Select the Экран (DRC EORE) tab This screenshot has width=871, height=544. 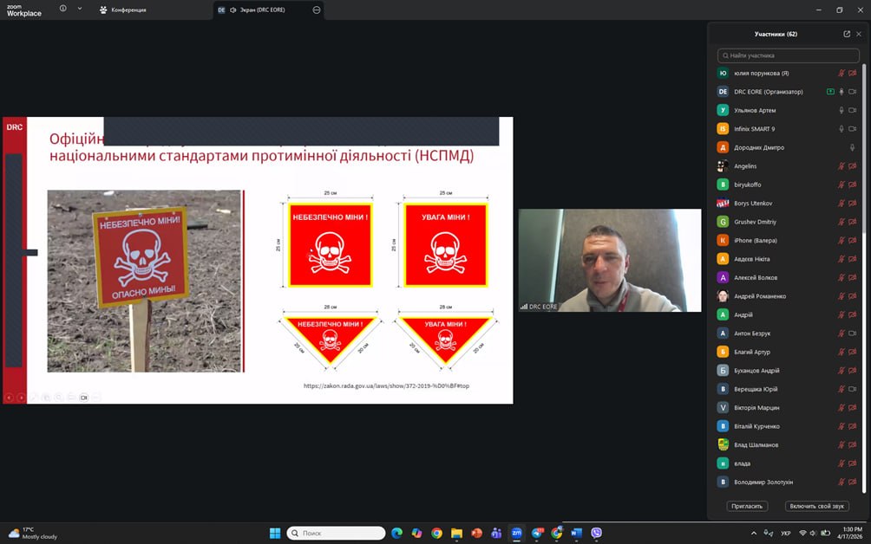tap(258, 10)
